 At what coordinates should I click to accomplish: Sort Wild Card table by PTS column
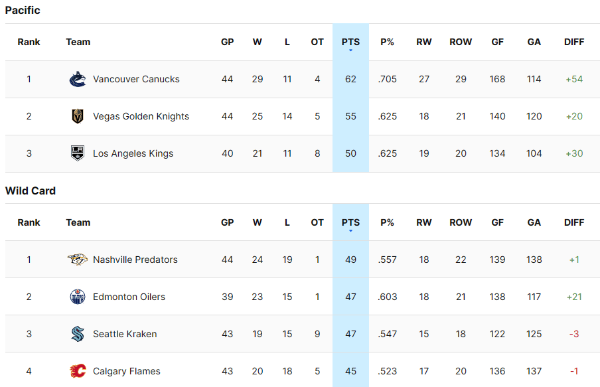pyautogui.click(x=350, y=222)
